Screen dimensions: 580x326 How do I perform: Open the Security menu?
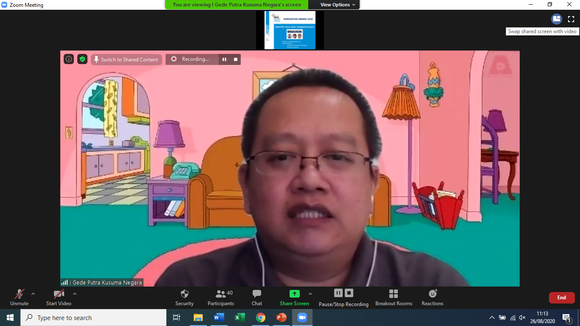184,298
